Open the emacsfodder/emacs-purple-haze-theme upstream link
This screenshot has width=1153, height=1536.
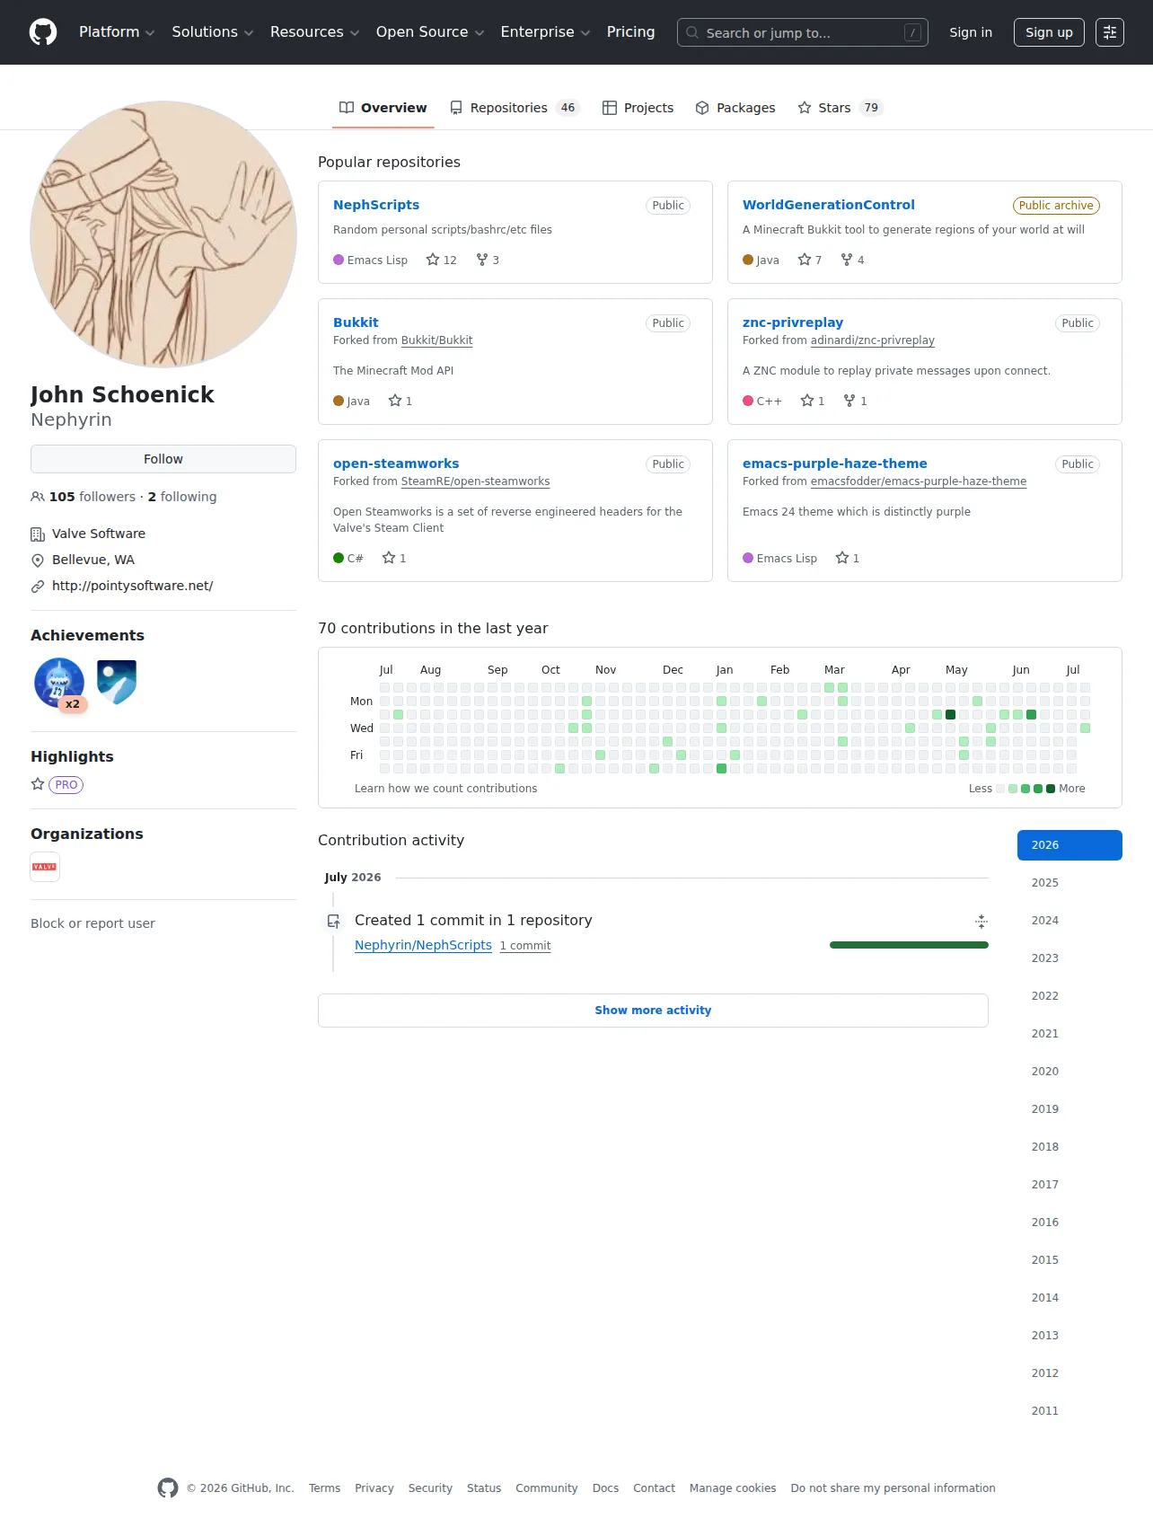tap(919, 481)
